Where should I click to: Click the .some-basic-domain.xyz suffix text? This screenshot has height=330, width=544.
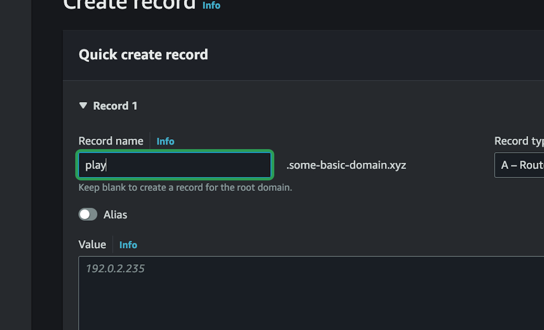[x=346, y=165]
